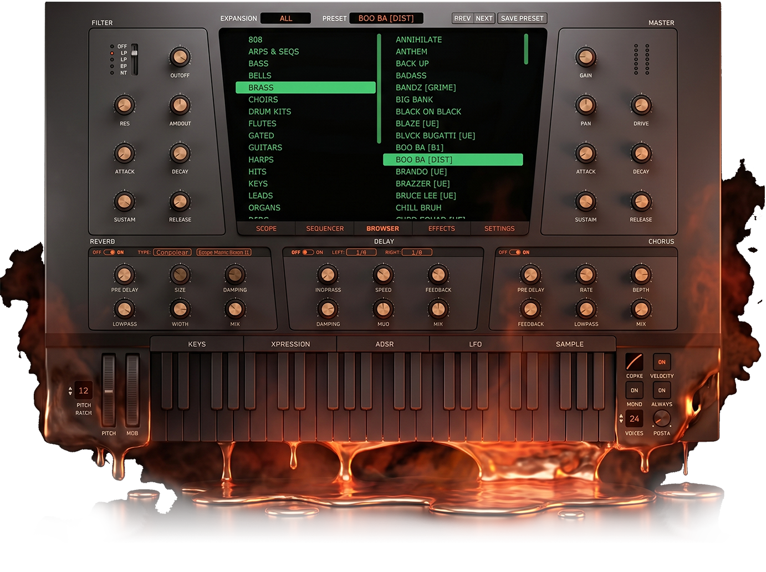
Task: Click the Save Preset button
Action: click(522, 18)
